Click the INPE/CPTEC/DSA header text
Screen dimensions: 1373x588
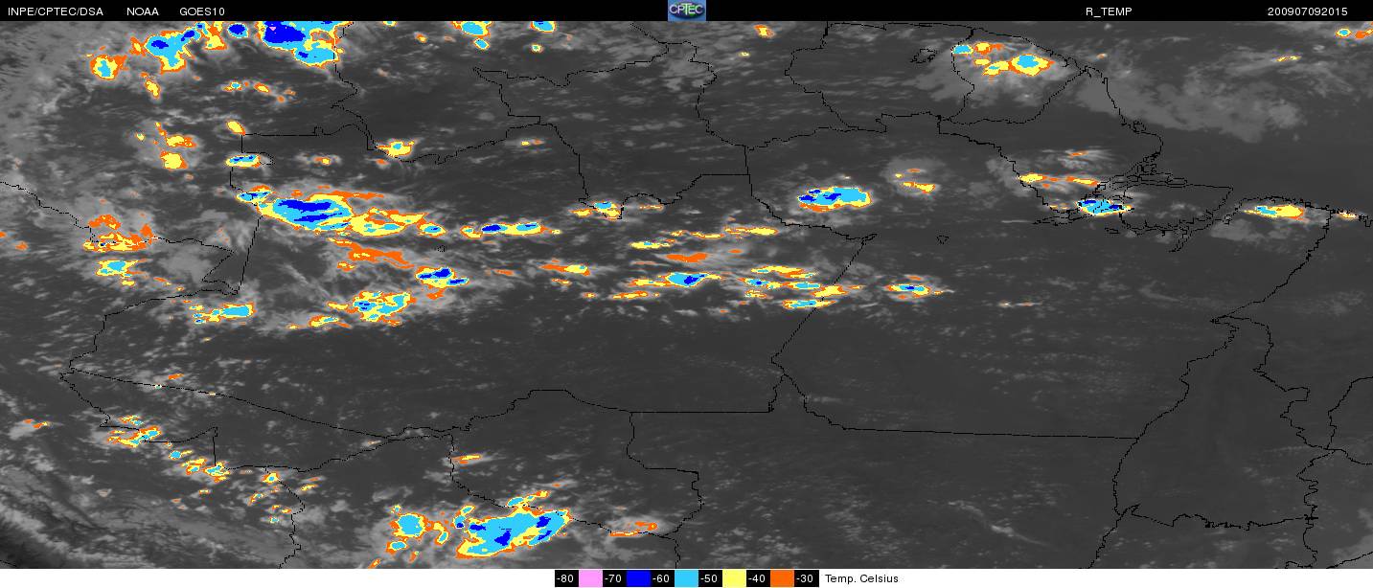[x=56, y=11]
